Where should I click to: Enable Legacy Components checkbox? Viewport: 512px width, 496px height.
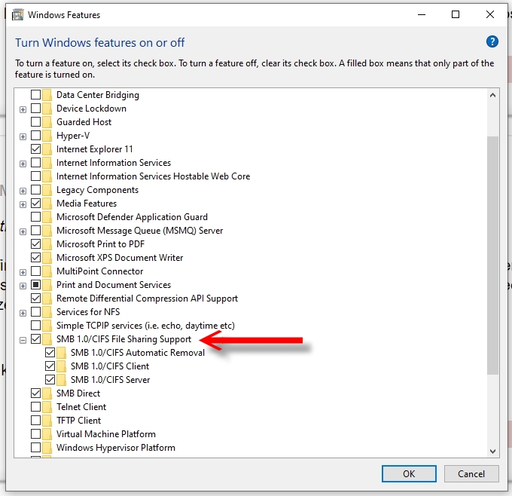click(x=35, y=190)
